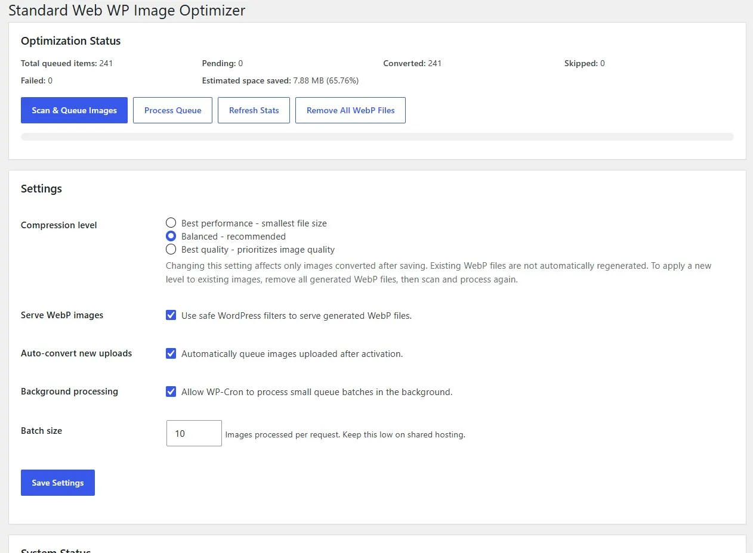Click Estimated space saved 7.88 MB text
753x553 pixels.
click(x=280, y=80)
